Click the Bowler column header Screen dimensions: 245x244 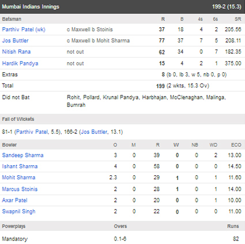(9, 145)
